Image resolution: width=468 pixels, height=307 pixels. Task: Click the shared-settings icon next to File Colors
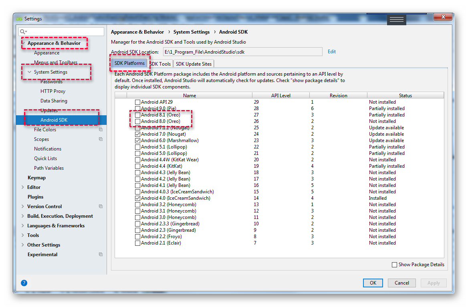click(101, 129)
